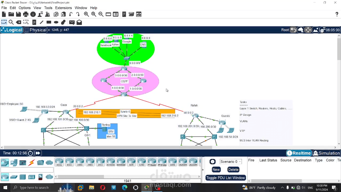This screenshot has width=341, height=192.
Task: Open a file with the folder icon
Action: pyautogui.click(x=11, y=14)
